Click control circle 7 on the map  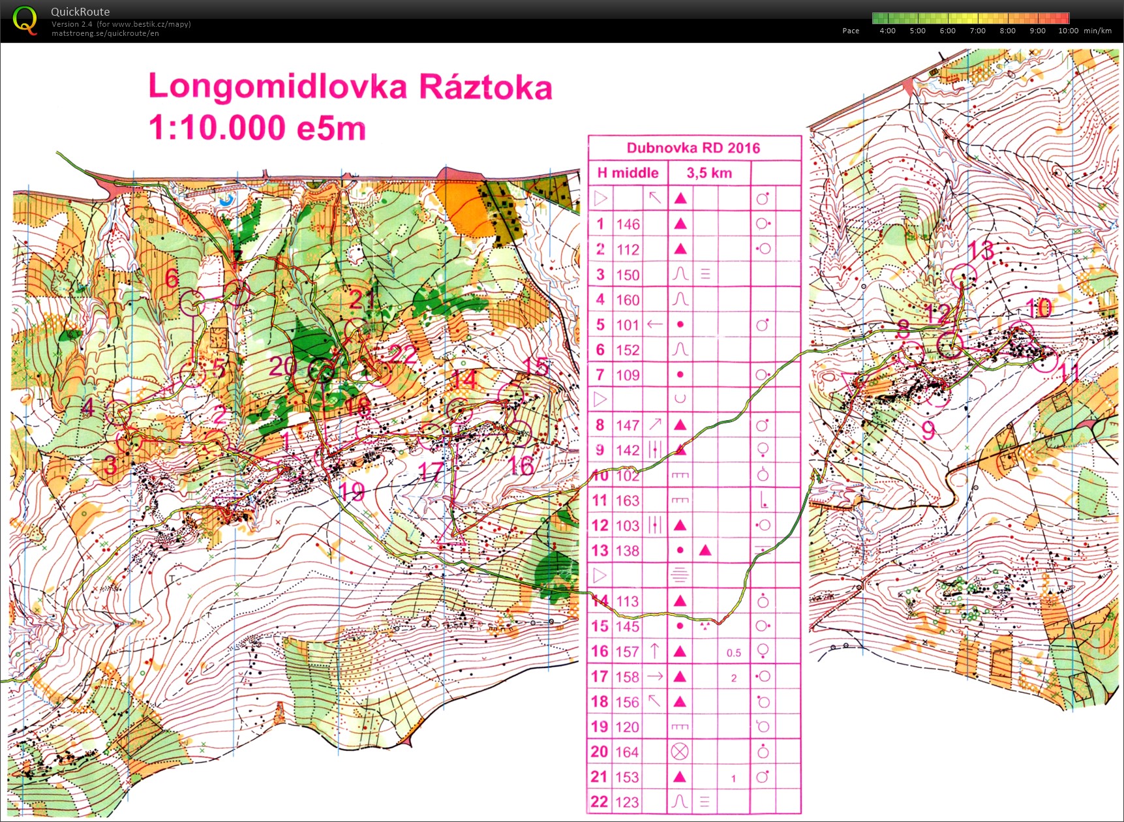click(x=238, y=292)
